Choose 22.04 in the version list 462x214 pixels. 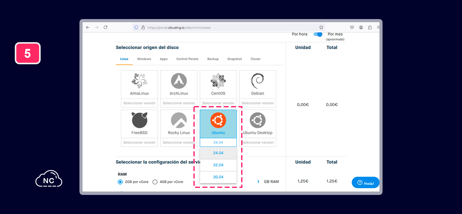coord(218,165)
